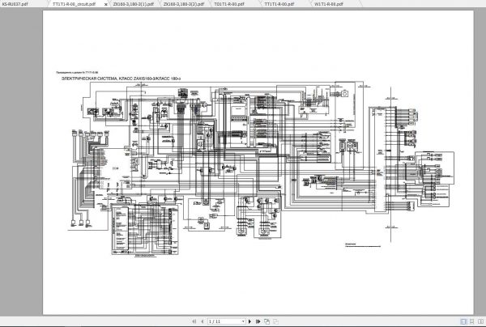
Task: Go to the next page
Action: (249, 321)
